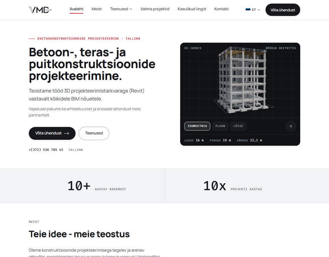The image size is (329, 257).
Task: Click hero Võta ühendust arrow button
Action: [52, 133]
